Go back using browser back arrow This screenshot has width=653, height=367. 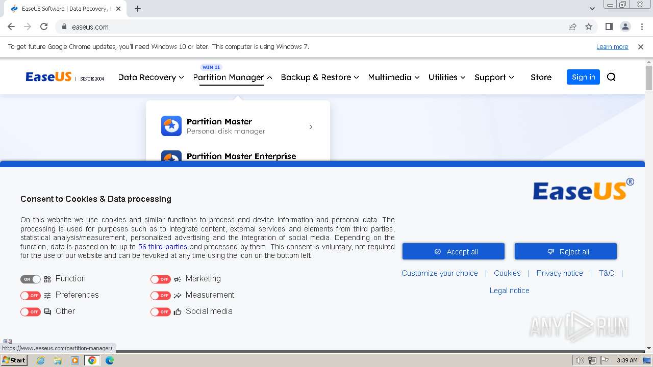tap(11, 27)
